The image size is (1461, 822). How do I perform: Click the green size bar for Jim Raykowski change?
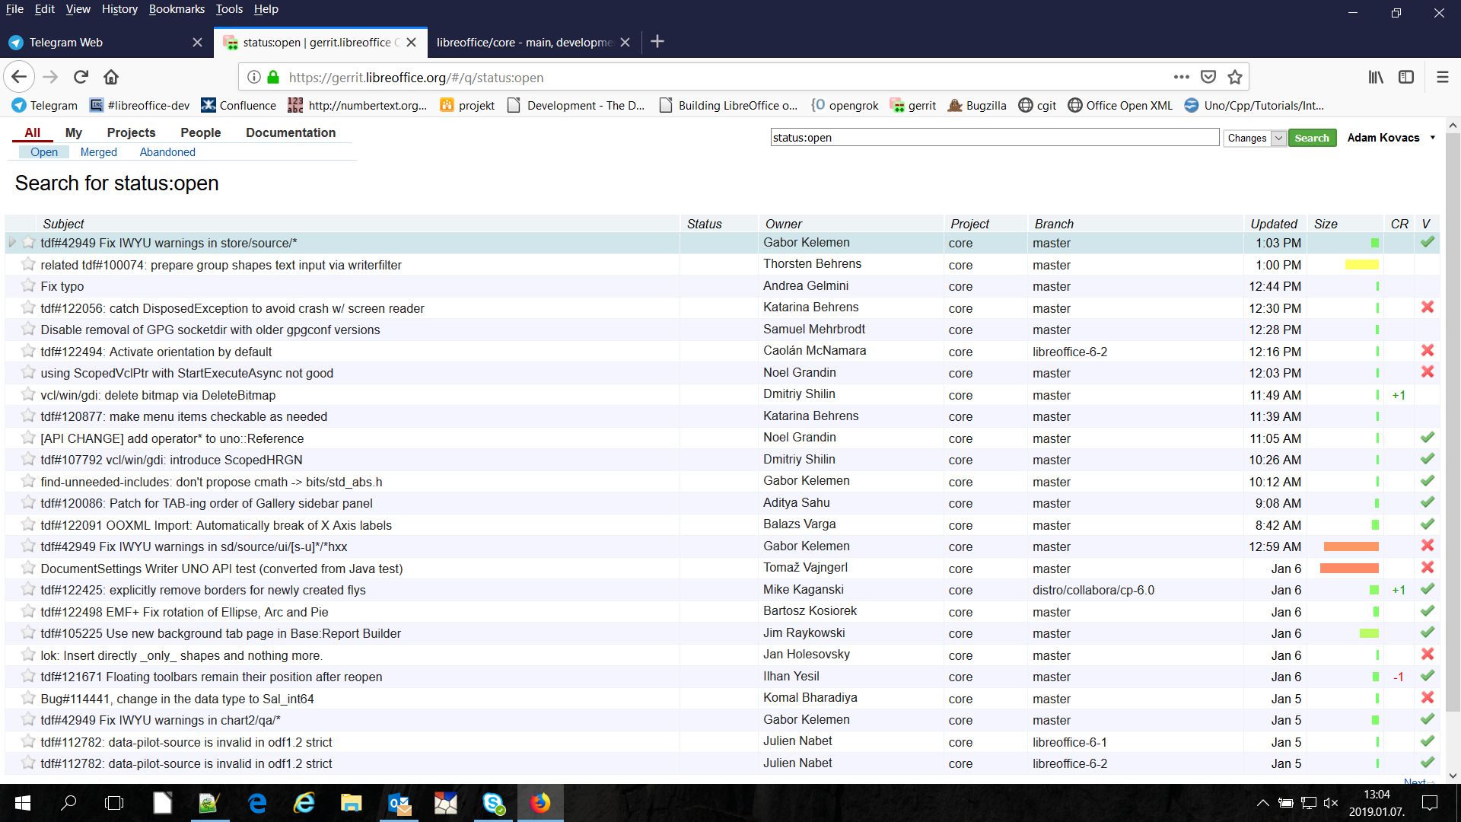pyautogui.click(x=1369, y=633)
